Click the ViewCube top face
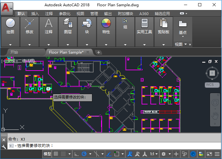The width and height of the screenshot is (222, 159). tap(212, 73)
